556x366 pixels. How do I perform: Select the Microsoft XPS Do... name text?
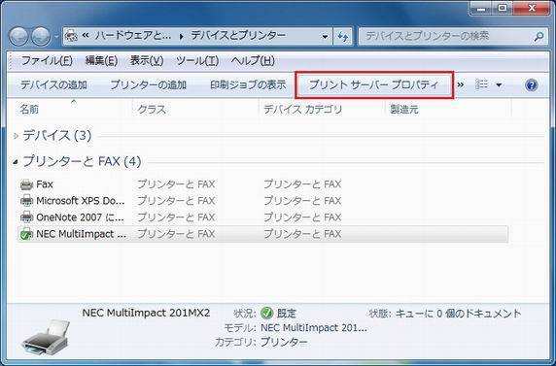coord(81,201)
